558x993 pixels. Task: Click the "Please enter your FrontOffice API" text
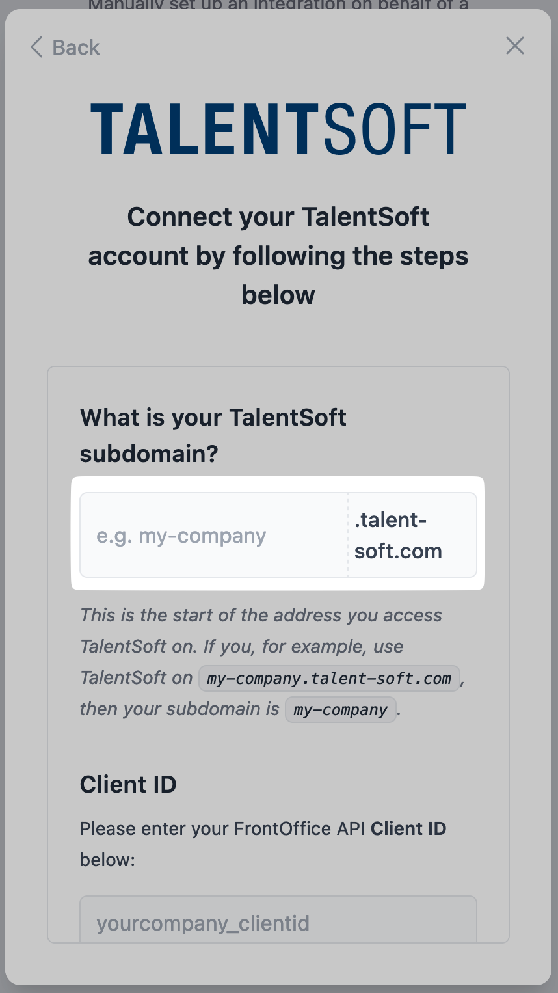click(x=223, y=828)
